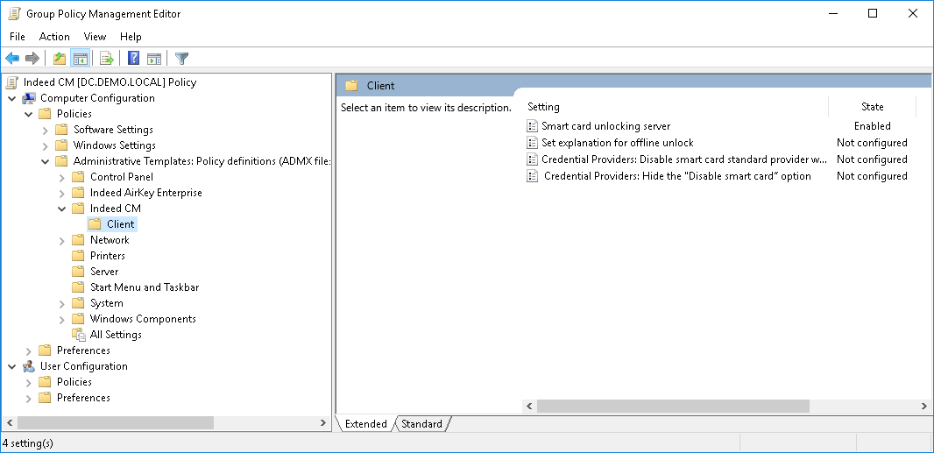Collapse the User Configuration node
This screenshot has height=453, width=934.
[x=12, y=366]
